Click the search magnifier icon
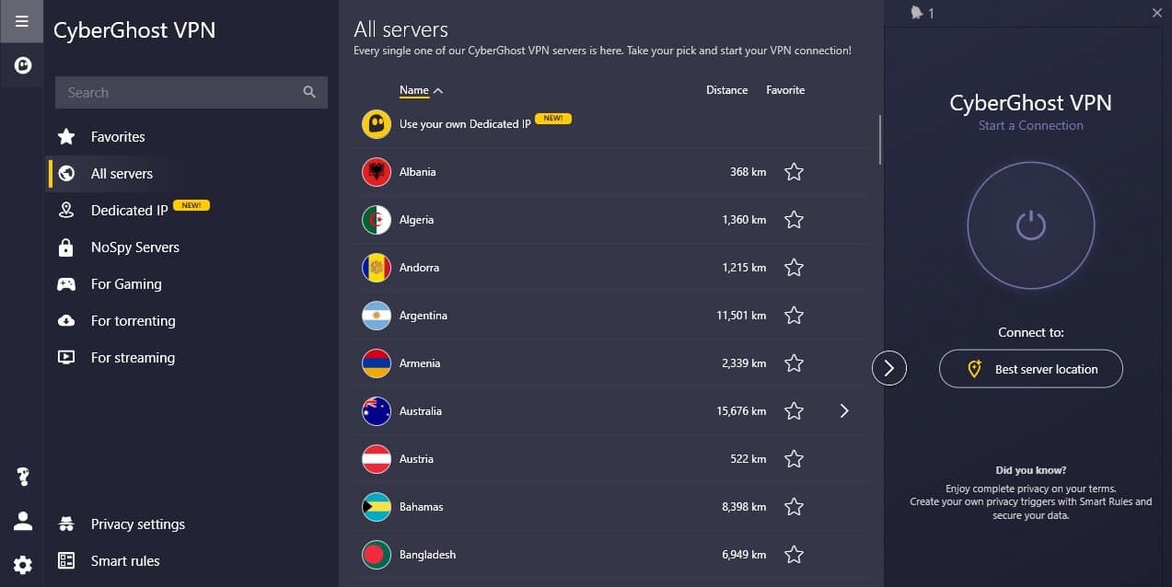Image resolution: width=1172 pixels, height=587 pixels. coord(309,92)
